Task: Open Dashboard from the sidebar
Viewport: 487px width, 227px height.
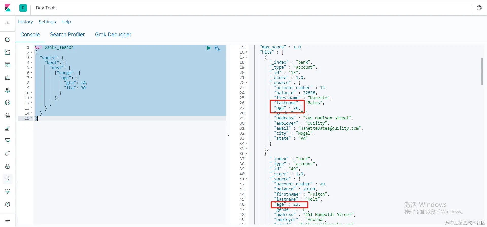Action: point(8,65)
